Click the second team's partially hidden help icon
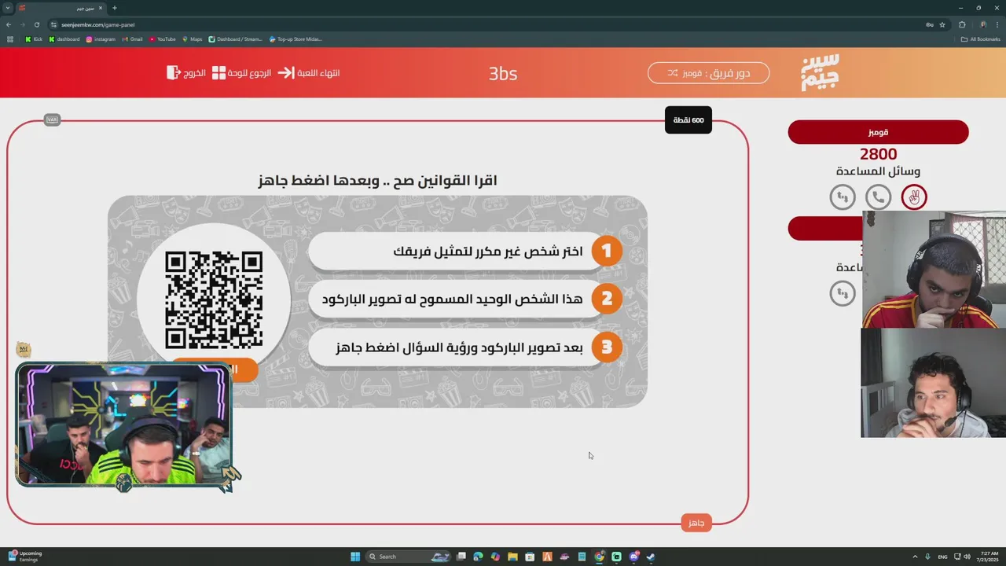 pyautogui.click(x=843, y=293)
